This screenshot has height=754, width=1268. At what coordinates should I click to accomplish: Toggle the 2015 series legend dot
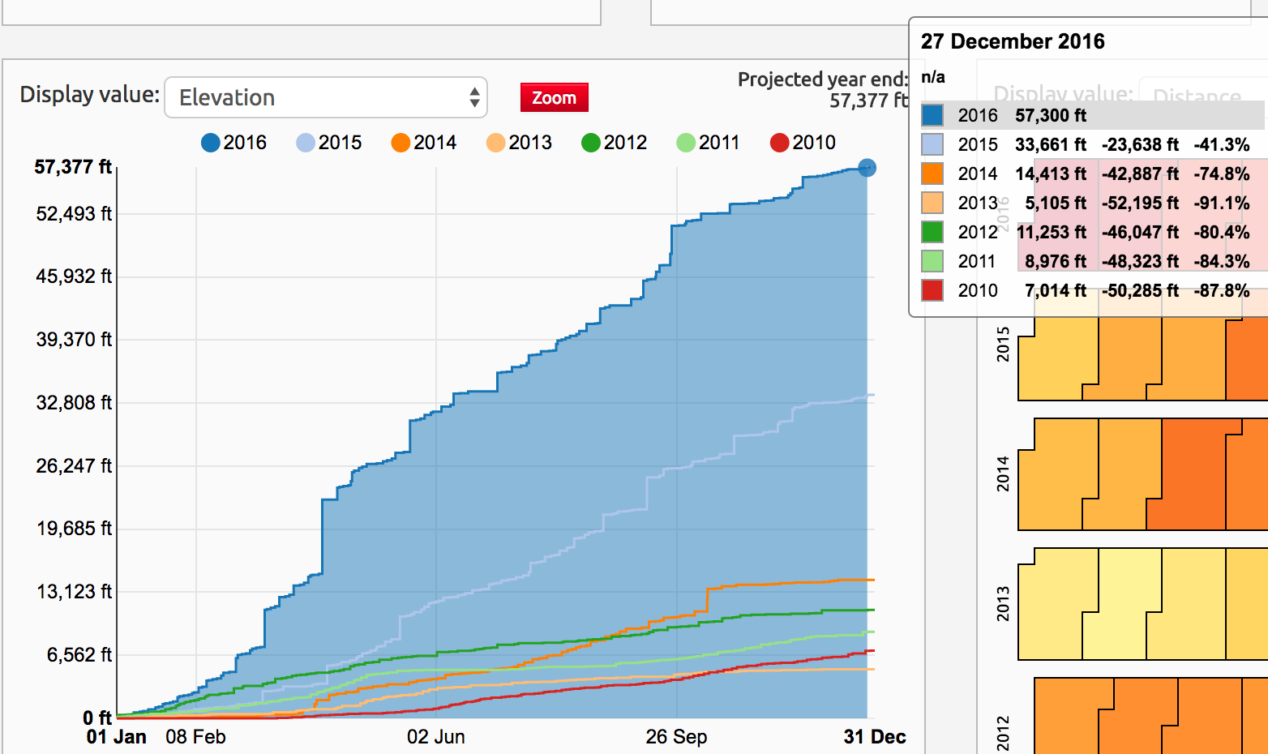(305, 143)
